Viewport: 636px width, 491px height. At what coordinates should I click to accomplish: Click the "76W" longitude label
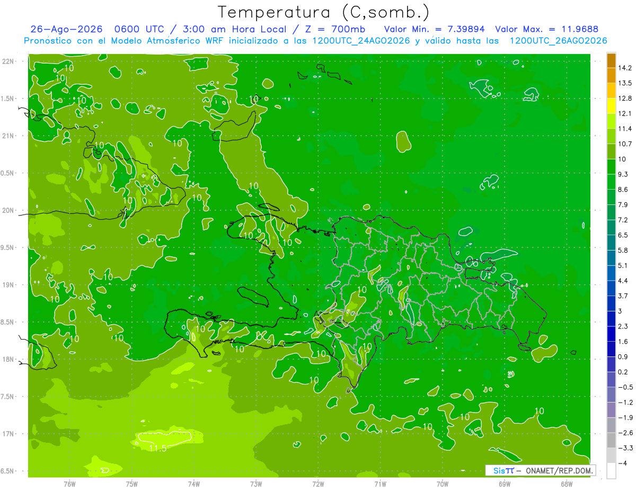pos(69,484)
